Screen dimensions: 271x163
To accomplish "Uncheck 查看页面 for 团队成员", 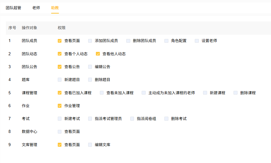I will pos(60,41).
